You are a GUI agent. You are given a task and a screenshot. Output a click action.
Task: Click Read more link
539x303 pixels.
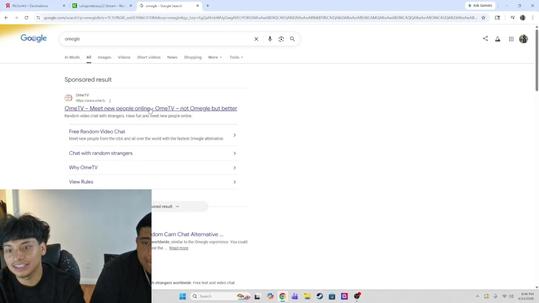click(x=179, y=248)
